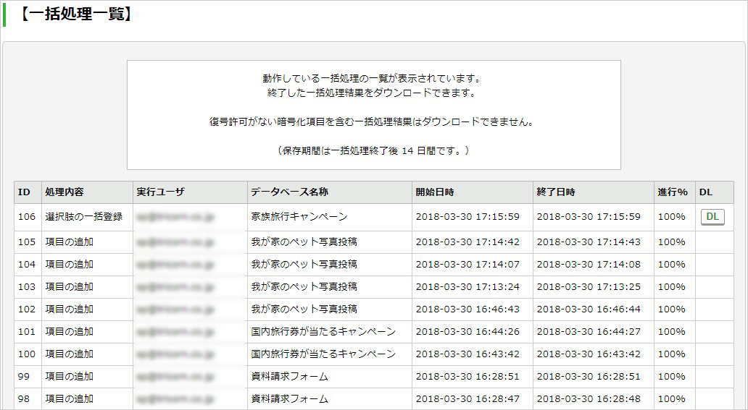This screenshot has height=410, width=748.
Task: Click start time 2018-03-30 16:28:47
Action: (467, 398)
